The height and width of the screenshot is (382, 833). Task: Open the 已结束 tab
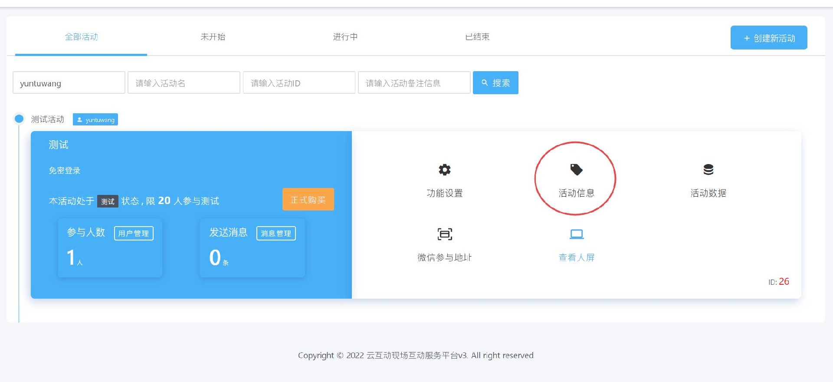click(477, 37)
